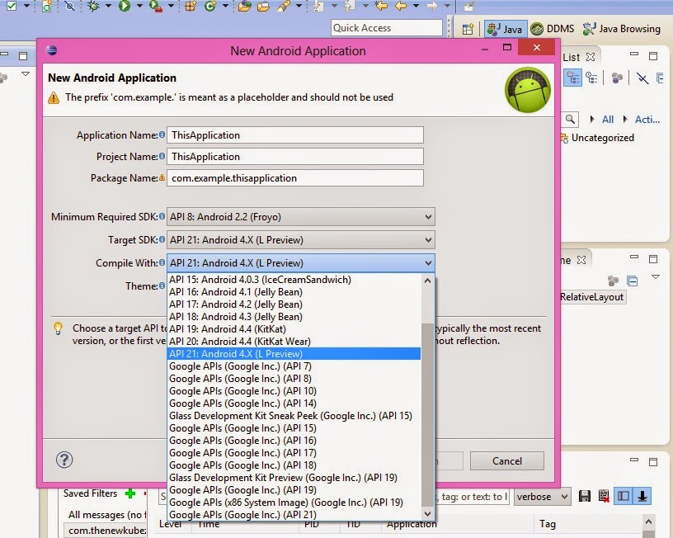
Task: Click the Save log floppy icon
Action: (584, 497)
